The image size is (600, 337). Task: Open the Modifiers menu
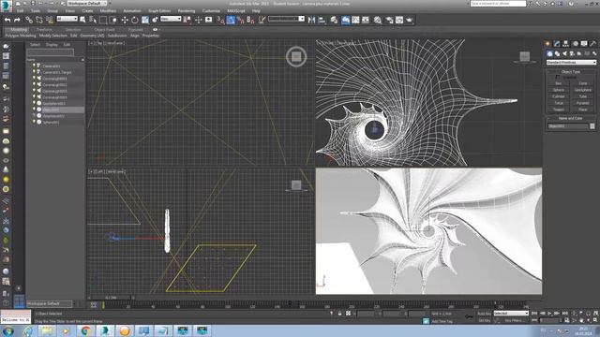point(108,10)
